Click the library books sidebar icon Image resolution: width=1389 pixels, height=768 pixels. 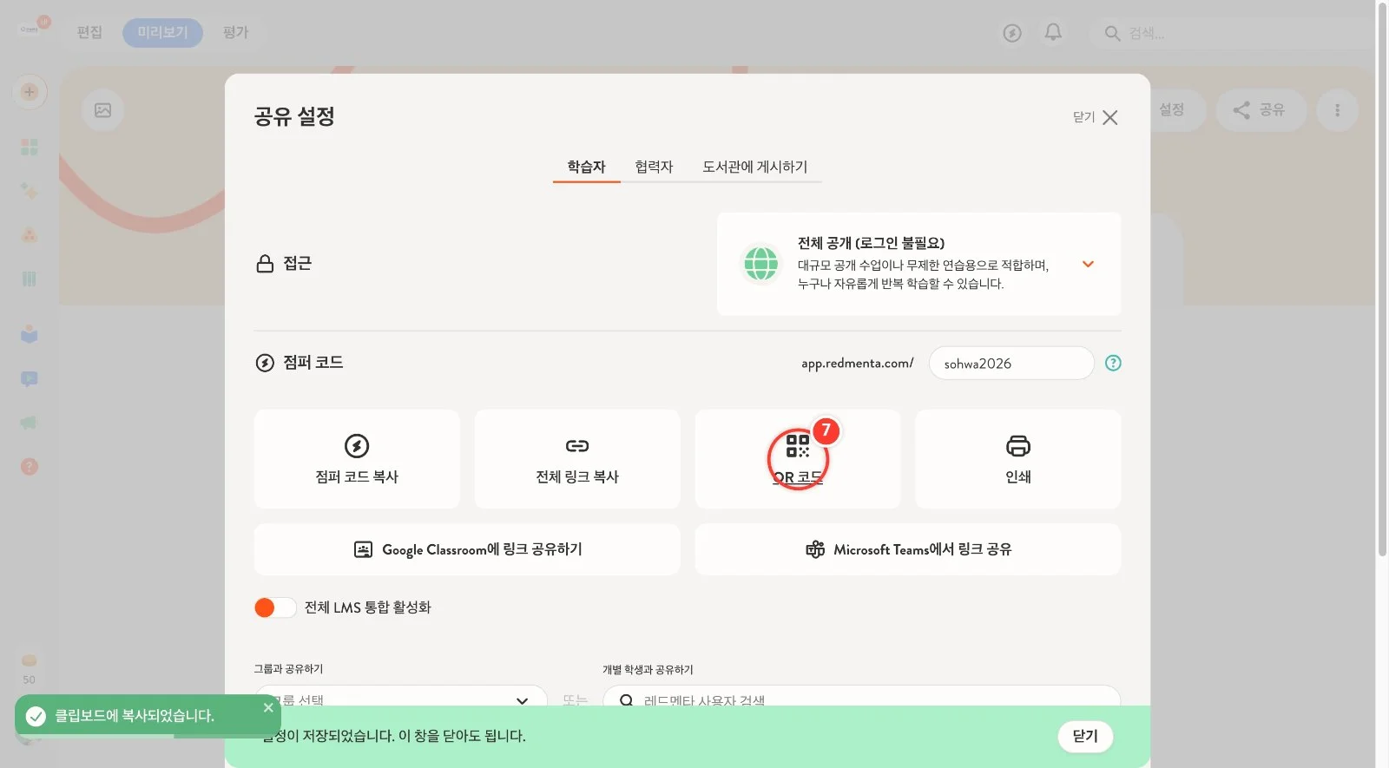coord(30,279)
